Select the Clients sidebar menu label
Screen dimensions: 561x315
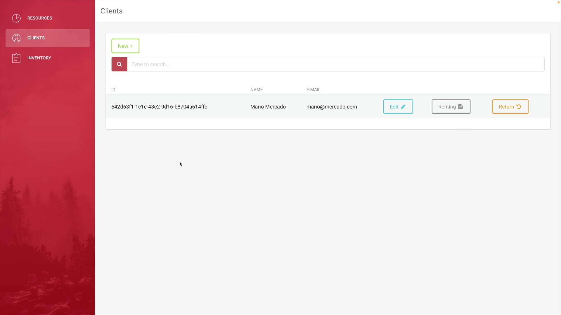coord(36,38)
